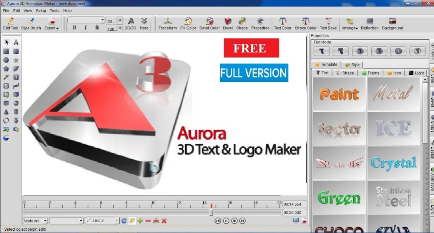Open the Arrange dropdown
This screenshot has height=233, width=434.
349,24
